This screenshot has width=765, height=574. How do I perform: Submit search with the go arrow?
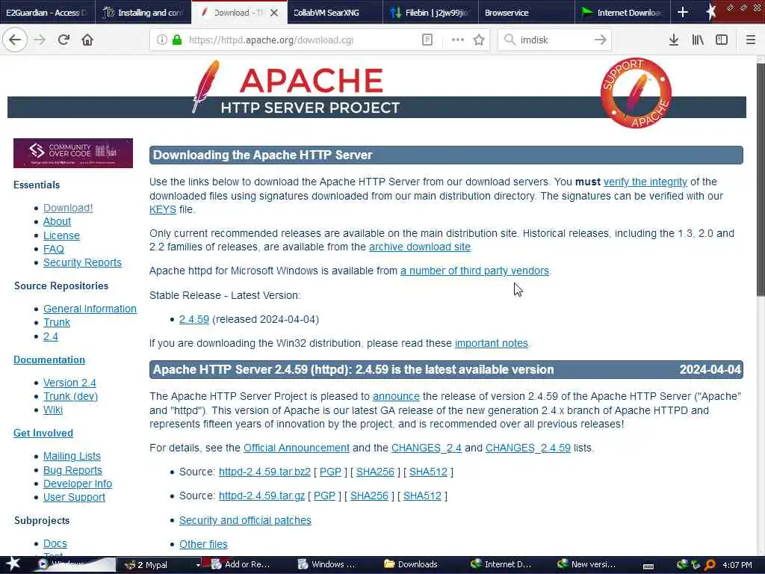601,40
